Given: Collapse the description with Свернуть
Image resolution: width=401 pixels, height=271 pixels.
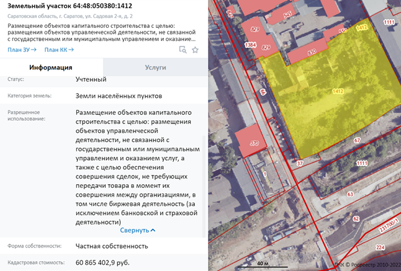Looking at the screenshot, I should (134, 230).
